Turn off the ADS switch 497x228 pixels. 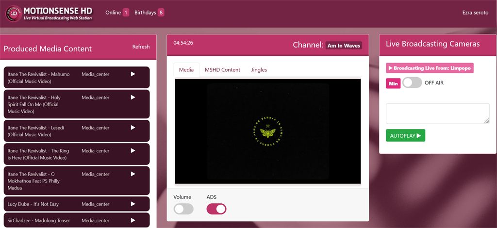tap(216, 209)
